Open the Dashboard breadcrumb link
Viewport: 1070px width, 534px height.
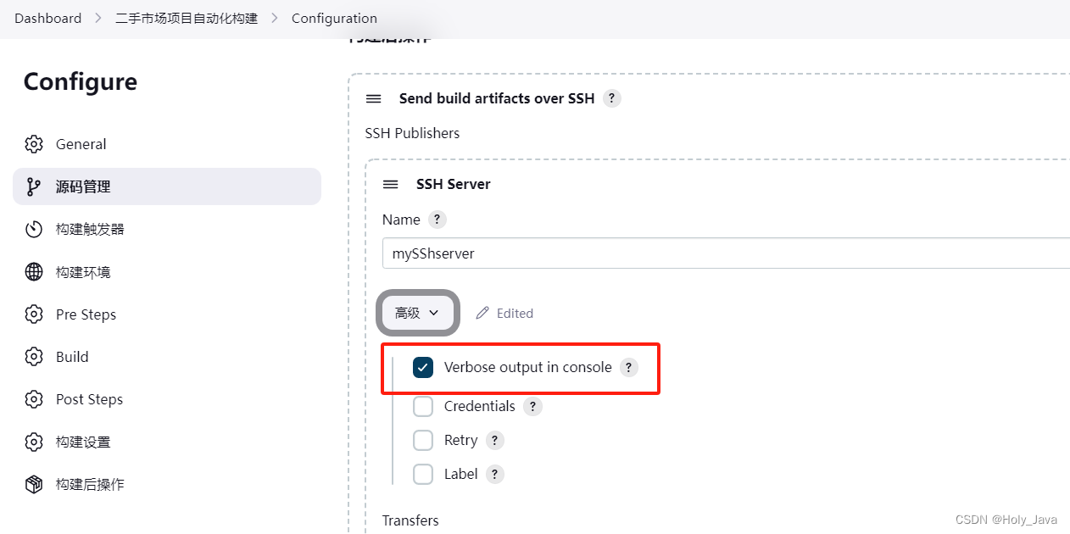[48, 19]
